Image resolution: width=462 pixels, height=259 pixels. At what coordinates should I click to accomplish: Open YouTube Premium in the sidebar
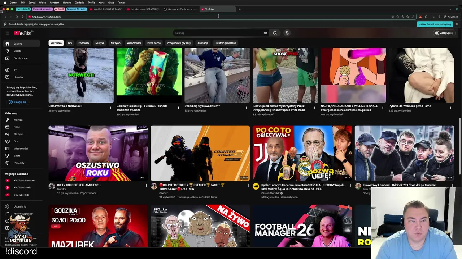[22, 180]
